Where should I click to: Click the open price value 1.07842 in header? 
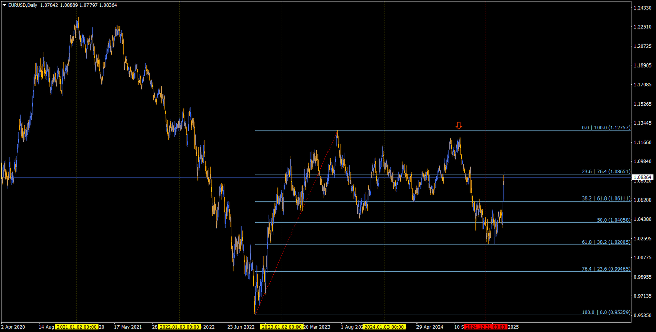tap(49, 5)
